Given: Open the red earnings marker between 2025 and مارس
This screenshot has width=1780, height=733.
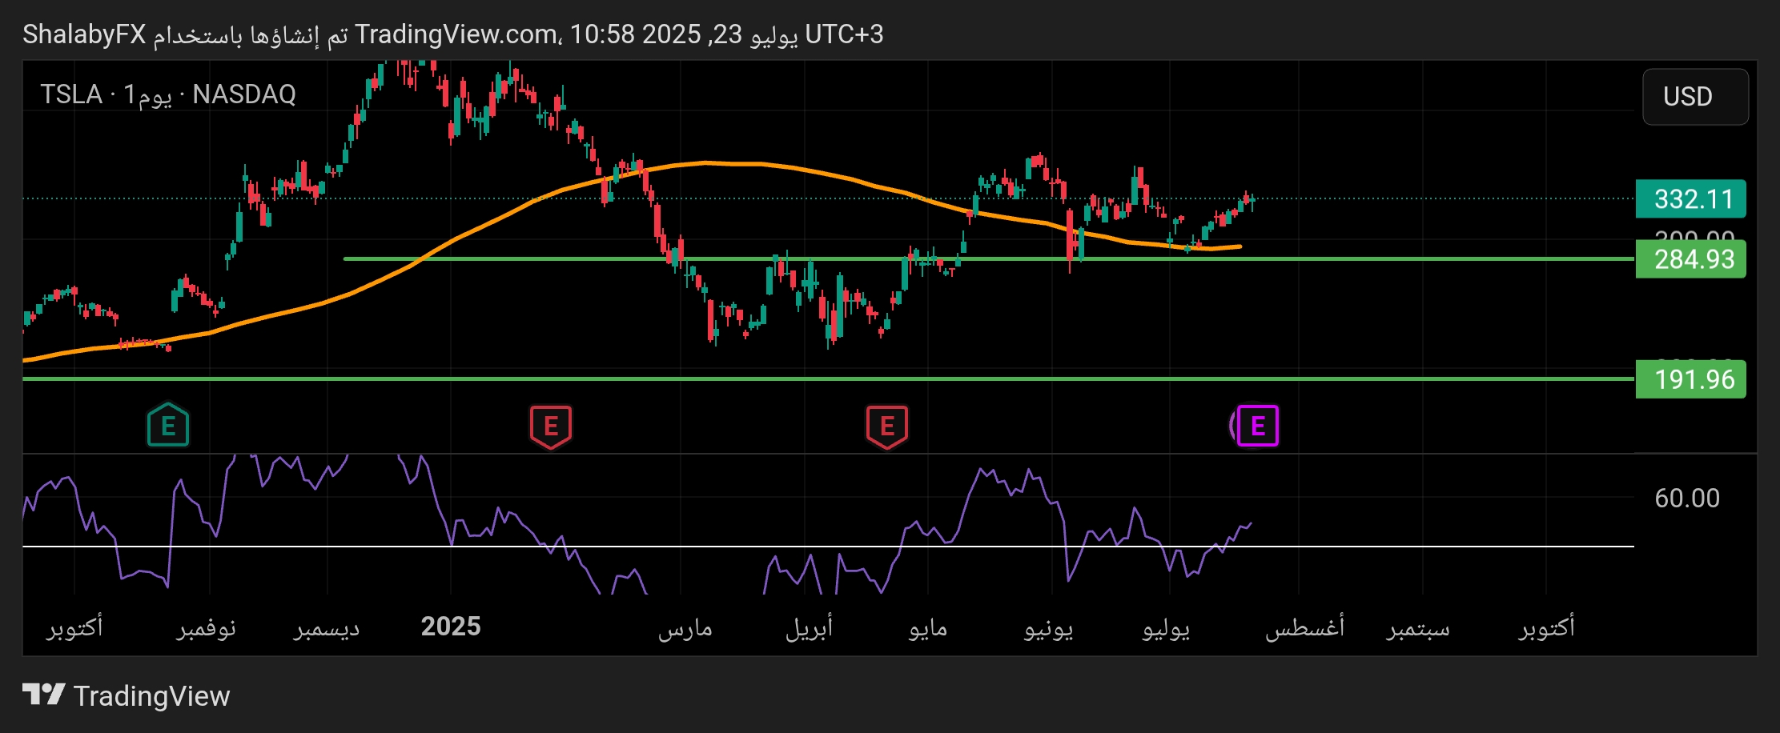Looking at the screenshot, I should click(x=551, y=426).
